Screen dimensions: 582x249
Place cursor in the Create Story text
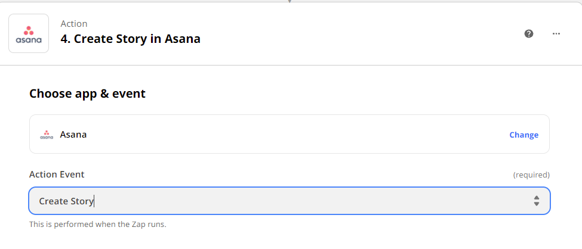click(x=66, y=201)
